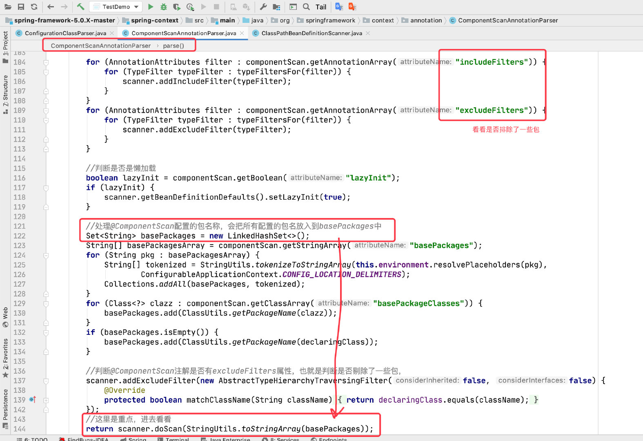
Task: Switch to ConfigurationClassParser.java tab
Action: coord(65,33)
